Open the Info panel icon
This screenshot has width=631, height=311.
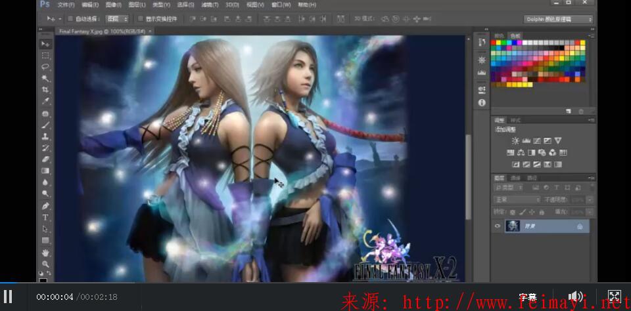pyautogui.click(x=482, y=102)
